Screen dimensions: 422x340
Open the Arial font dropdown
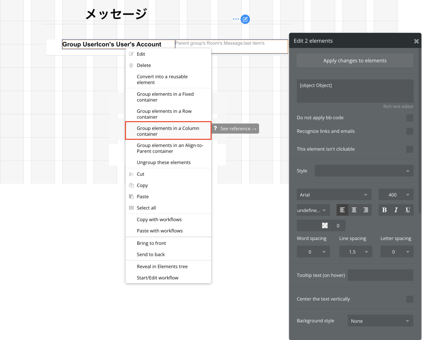(334, 195)
